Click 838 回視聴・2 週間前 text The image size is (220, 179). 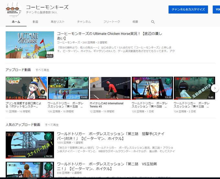[69, 173]
